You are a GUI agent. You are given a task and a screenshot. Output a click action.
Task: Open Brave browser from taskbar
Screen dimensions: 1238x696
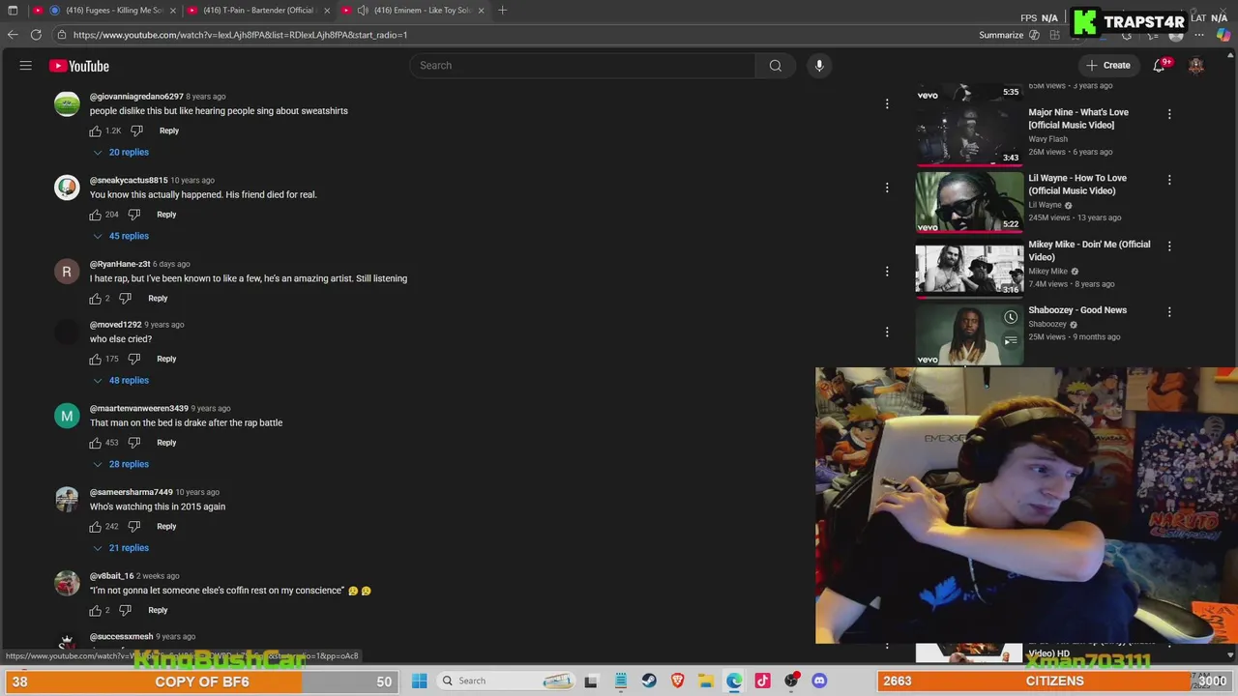677,681
